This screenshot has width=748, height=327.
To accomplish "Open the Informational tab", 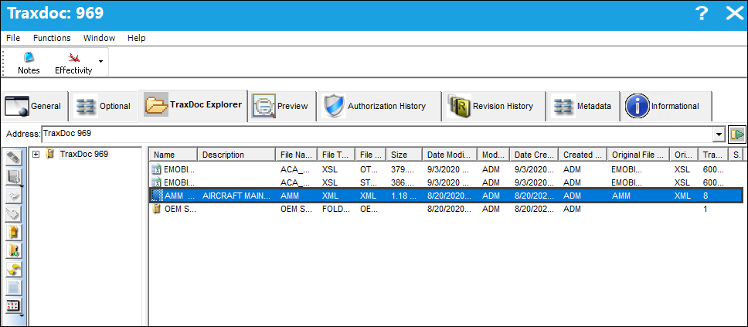I will (666, 106).
